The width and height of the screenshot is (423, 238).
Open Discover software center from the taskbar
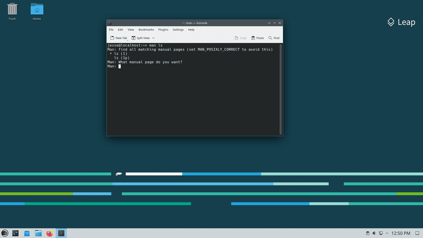(x=27, y=233)
